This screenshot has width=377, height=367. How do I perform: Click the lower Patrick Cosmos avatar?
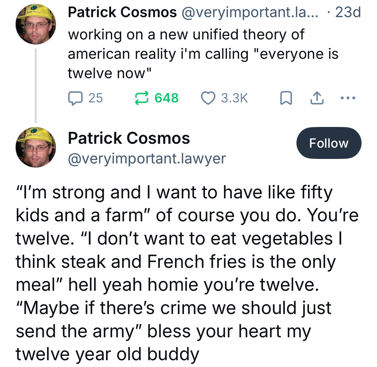click(36, 147)
